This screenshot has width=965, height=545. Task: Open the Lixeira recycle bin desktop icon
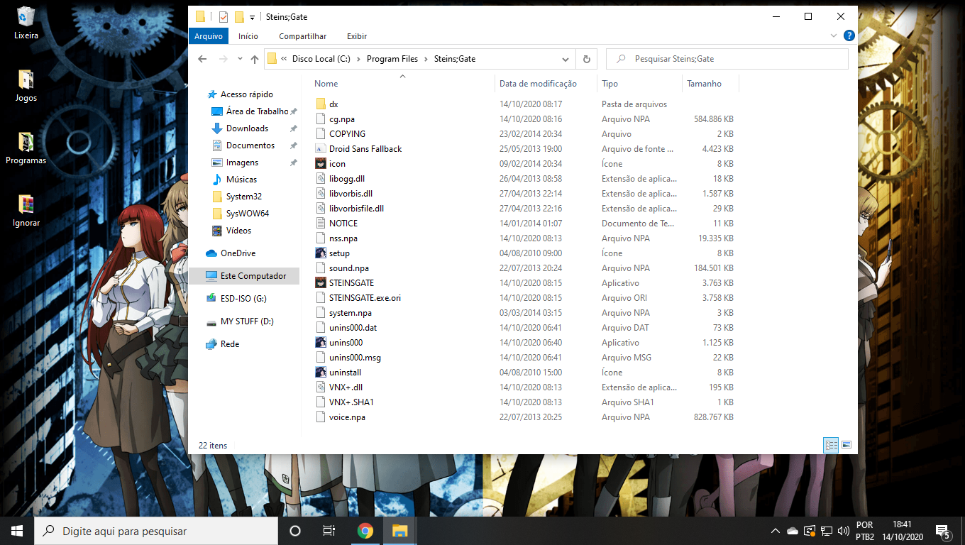pos(26,23)
